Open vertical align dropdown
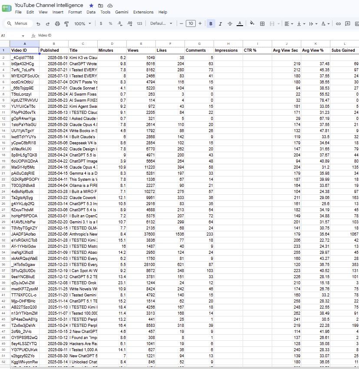Viewport: 359px width, 369px height. pos(301,24)
